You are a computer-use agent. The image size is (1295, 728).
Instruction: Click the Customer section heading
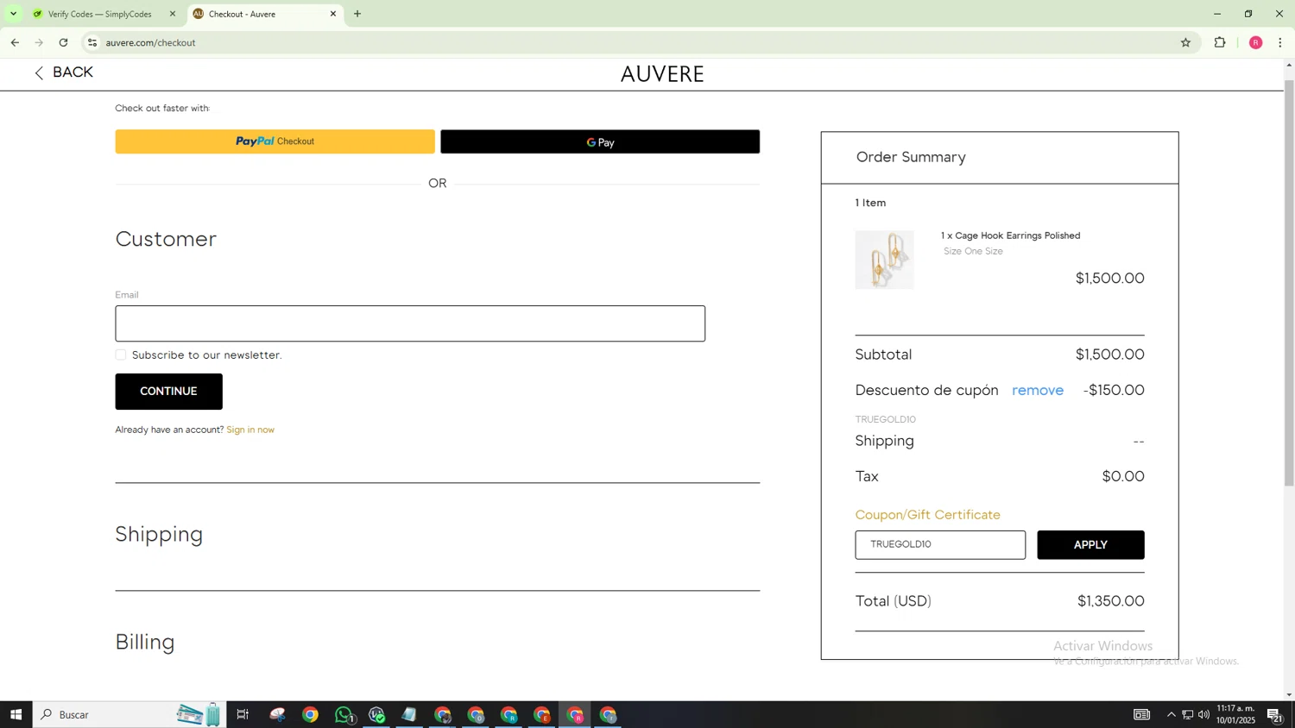click(x=166, y=239)
